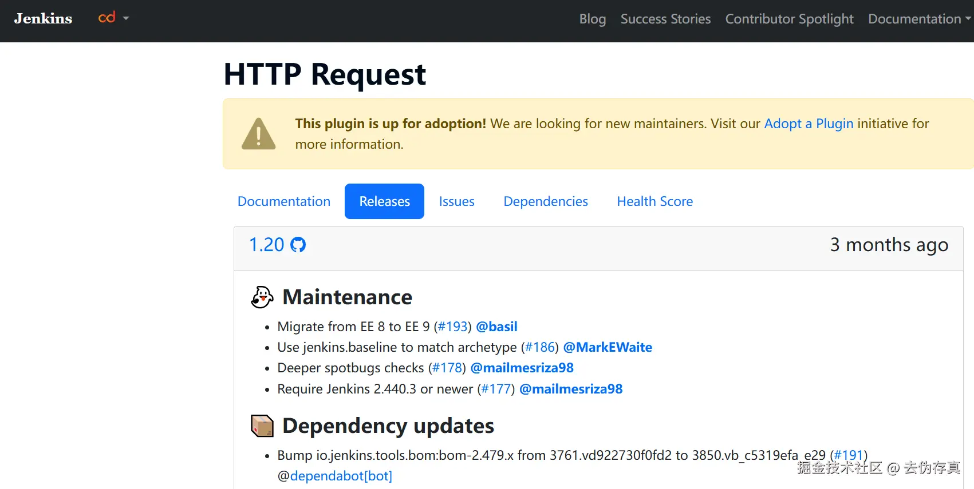Open the Issues tab
This screenshot has width=974, height=489.
[x=456, y=201]
